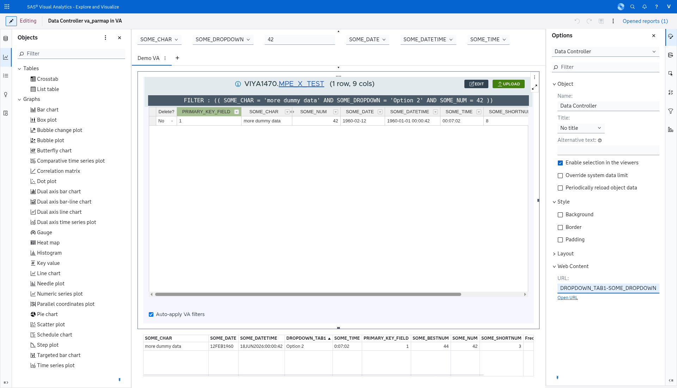Open the help question mark icon
Viewport: 677px width, 388px height.
coord(657,7)
